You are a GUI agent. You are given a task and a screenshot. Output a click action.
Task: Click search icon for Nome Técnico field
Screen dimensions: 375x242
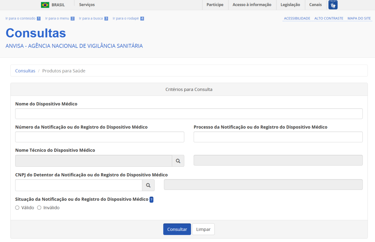[x=178, y=161]
